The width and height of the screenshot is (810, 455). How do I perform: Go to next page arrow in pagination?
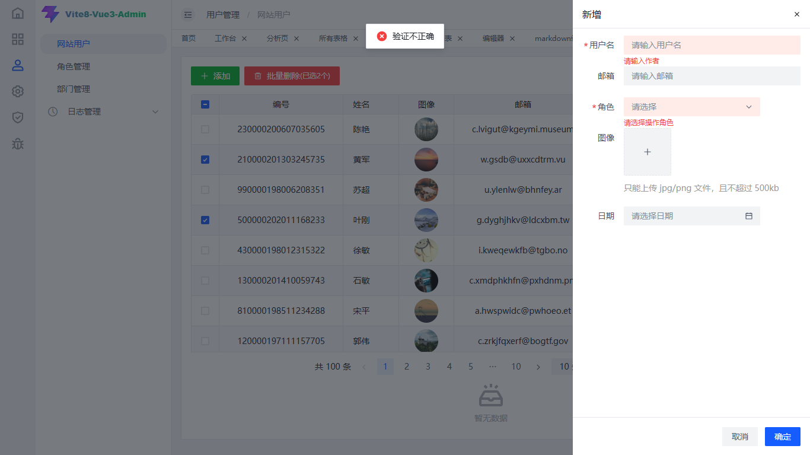coord(538,367)
